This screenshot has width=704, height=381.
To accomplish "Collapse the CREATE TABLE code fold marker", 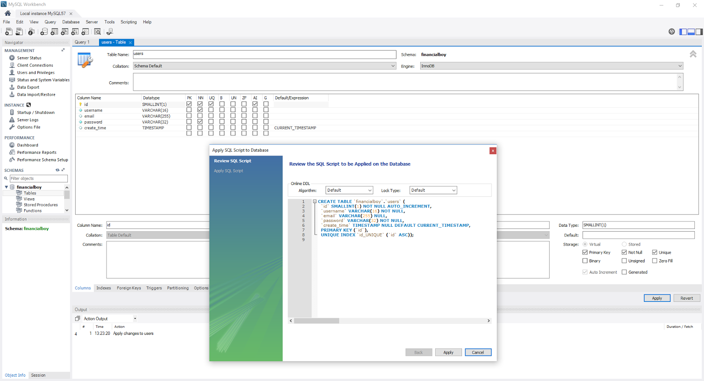I will (x=315, y=201).
